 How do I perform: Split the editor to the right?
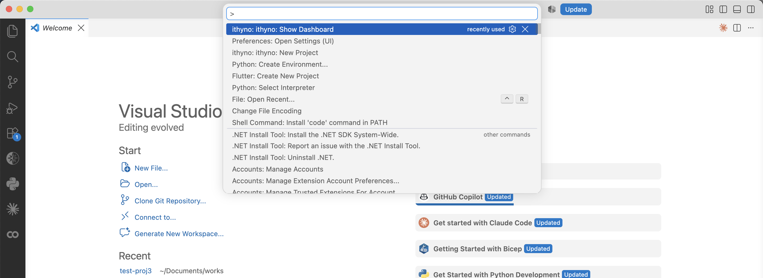click(x=737, y=28)
